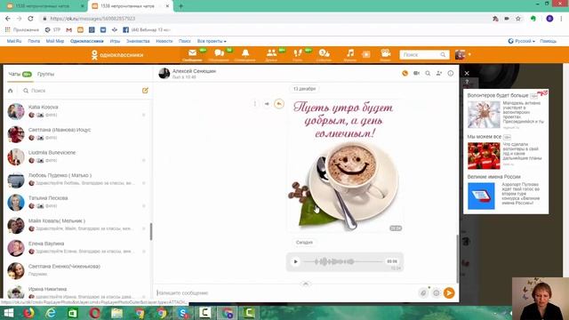Open the Discussions speech-bubbles icon
569x320 pixels.
[x=220, y=53]
